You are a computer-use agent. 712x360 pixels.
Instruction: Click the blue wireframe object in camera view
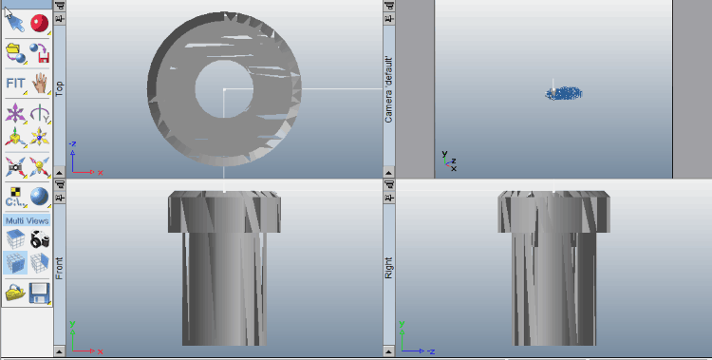(564, 93)
